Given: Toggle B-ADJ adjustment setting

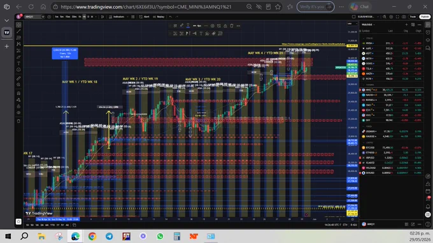Looking at the screenshot, I should [354, 225].
